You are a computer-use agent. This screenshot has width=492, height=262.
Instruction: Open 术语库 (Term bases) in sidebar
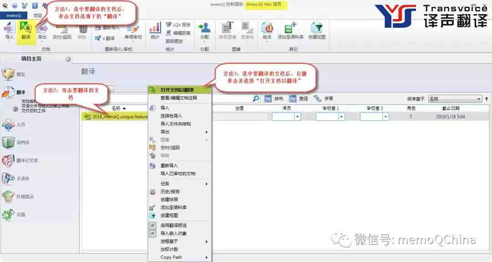tap(15, 178)
